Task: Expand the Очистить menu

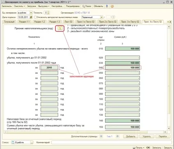Action: [x=19, y=6]
